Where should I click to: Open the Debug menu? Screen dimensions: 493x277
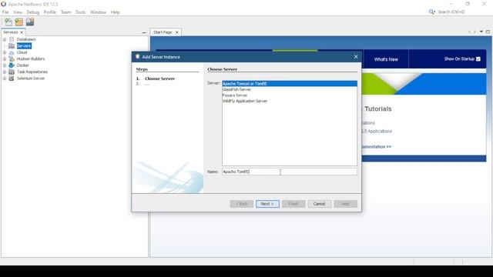32,12
